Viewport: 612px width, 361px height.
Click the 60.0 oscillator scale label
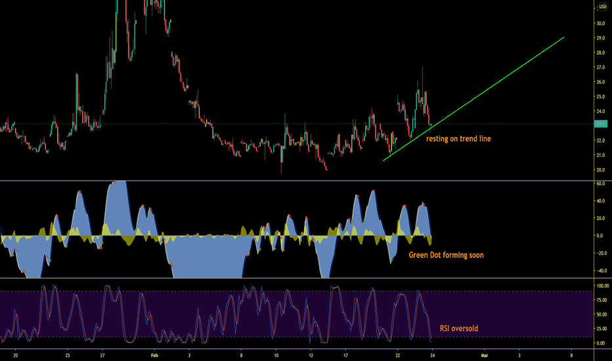pyautogui.click(x=601, y=183)
